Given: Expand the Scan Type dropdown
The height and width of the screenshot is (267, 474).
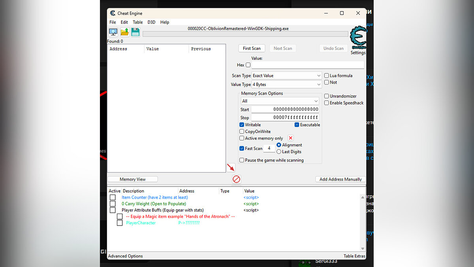Looking at the screenshot, I should 287,76.
